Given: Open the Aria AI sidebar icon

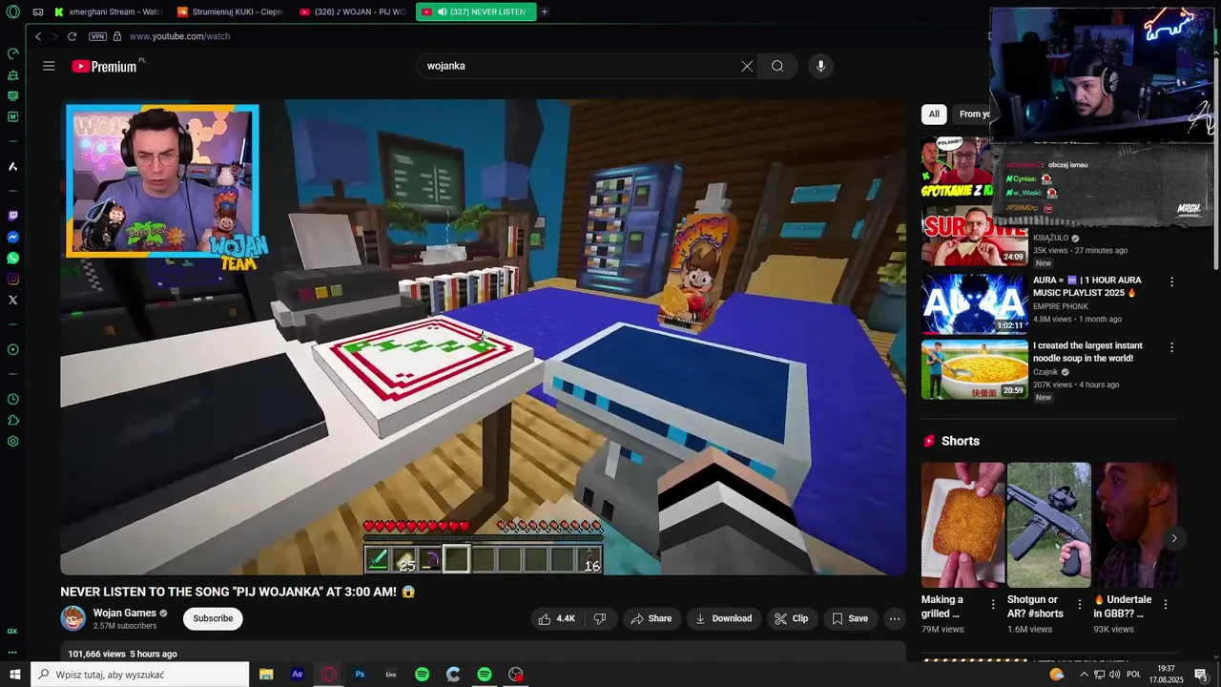Looking at the screenshot, I should (x=12, y=166).
